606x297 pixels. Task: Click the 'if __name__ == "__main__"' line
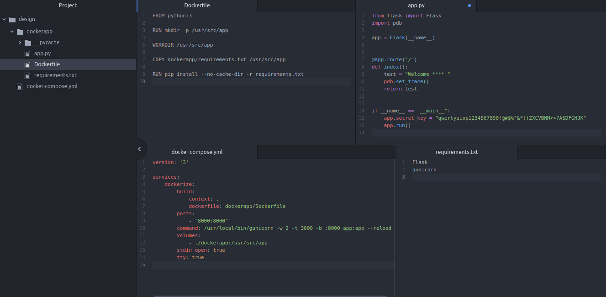click(411, 111)
